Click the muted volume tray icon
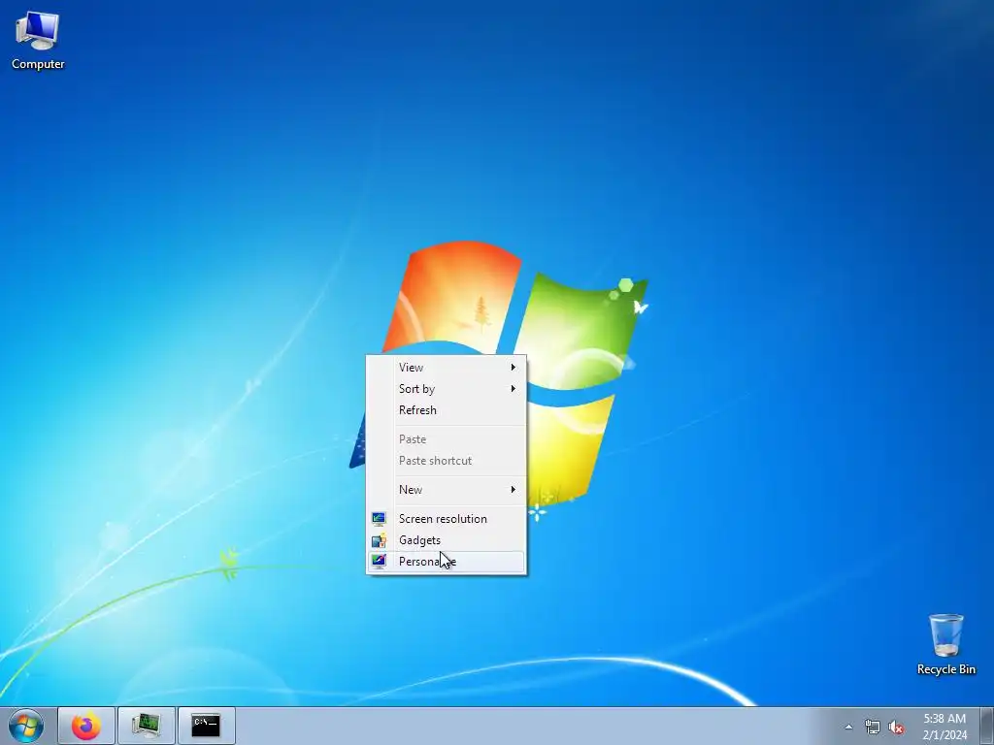Screen dimensions: 994x745 [x=896, y=728]
